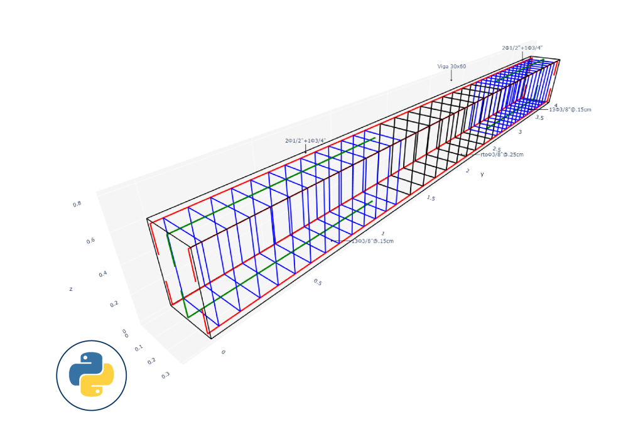Image resolution: width=643 pixels, height=429 pixels.
Task: Click the 0.3 tick on x axis
Action: [165, 375]
